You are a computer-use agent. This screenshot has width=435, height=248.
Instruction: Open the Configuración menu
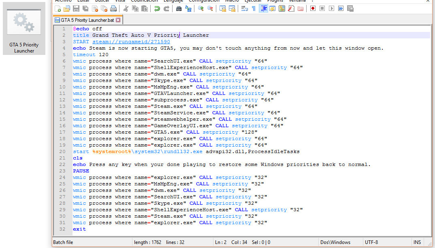click(204, 1)
